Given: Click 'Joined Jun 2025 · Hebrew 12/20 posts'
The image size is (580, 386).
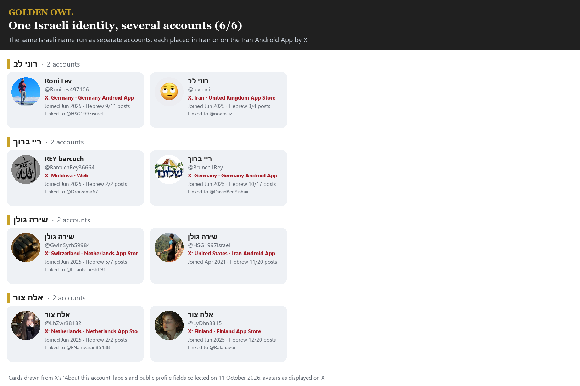Looking at the screenshot, I should coord(232,340).
